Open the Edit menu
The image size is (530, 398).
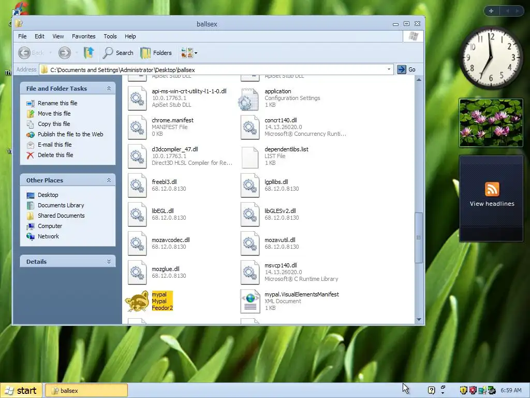click(x=39, y=36)
